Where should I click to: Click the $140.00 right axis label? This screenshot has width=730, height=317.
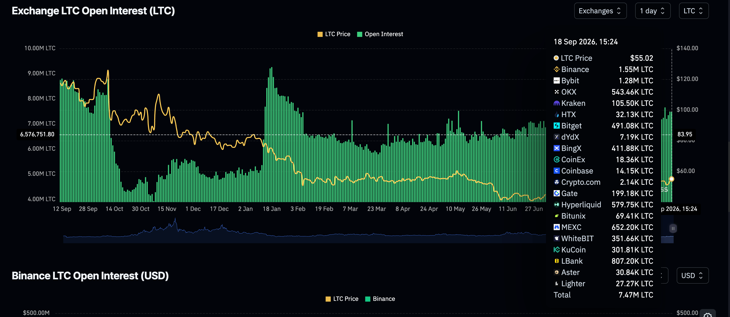click(x=687, y=48)
